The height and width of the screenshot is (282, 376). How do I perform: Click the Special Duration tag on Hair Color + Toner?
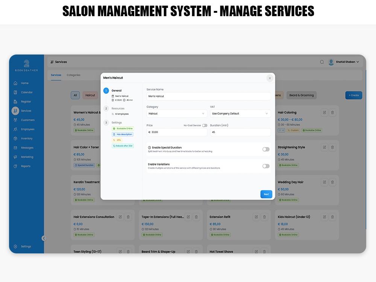tap(84, 165)
